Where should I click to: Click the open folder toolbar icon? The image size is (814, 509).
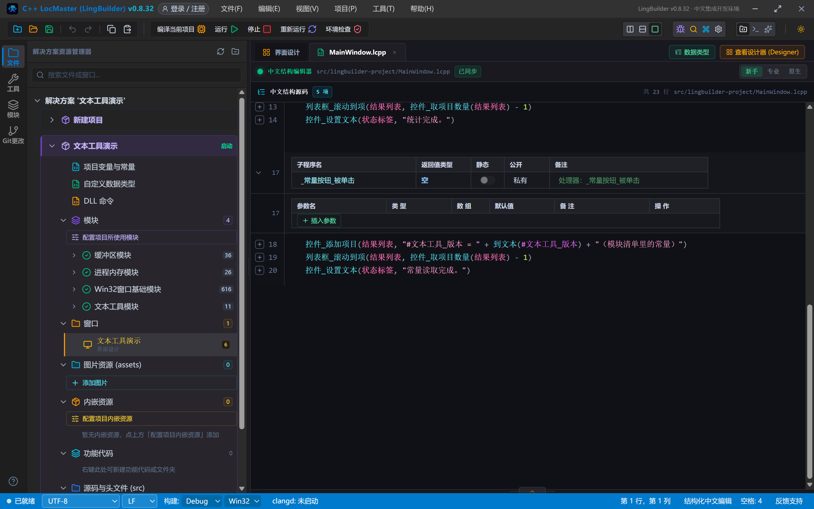pos(33,29)
